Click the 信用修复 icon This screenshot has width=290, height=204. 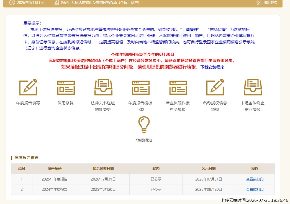coord(66,88)
